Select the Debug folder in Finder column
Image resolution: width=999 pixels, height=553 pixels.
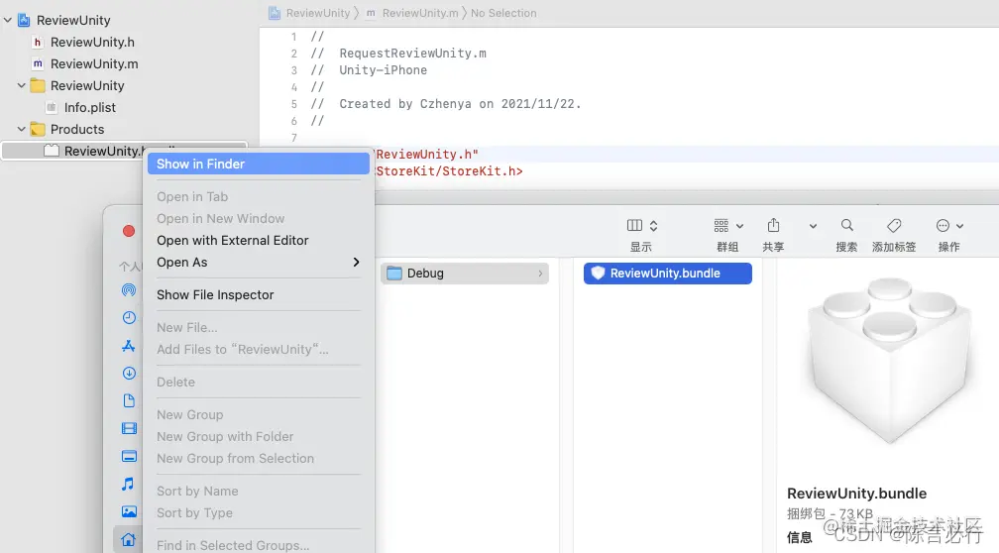tap(465, 274)
